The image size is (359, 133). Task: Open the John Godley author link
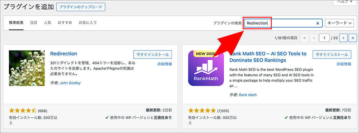pos(70,83)
